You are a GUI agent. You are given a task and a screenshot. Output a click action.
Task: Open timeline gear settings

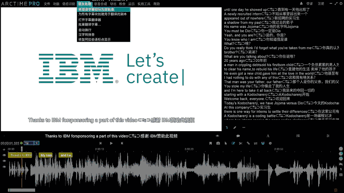[x=270, y=143]
